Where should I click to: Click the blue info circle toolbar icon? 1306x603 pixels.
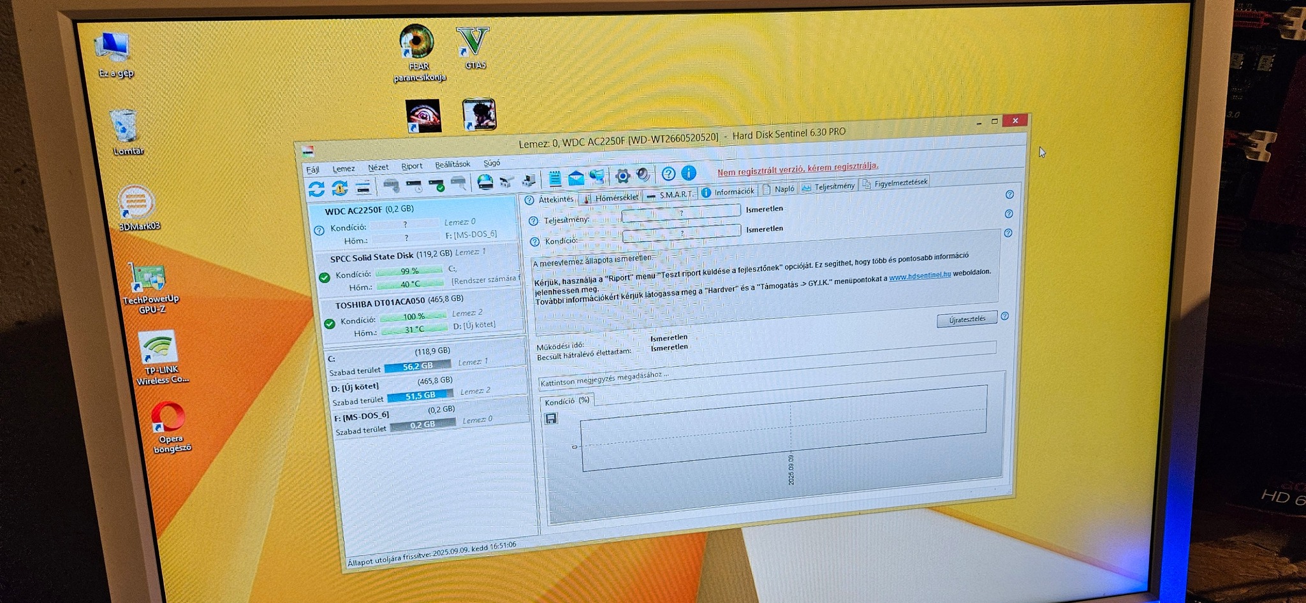[689, 173]
